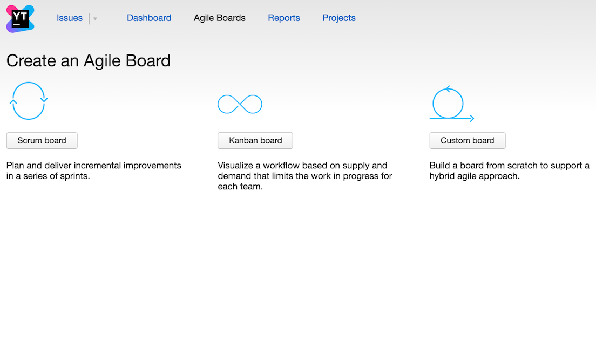Click the Kanban infinity loop icon

click(x=240, y=104)
